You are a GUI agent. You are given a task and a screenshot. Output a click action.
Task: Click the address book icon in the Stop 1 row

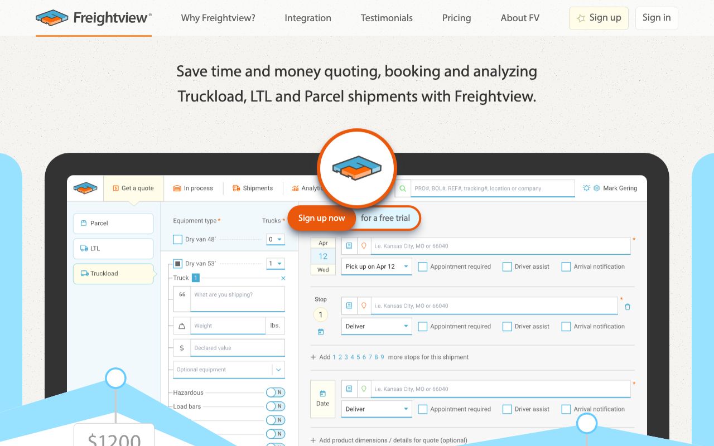click(349, 306)
